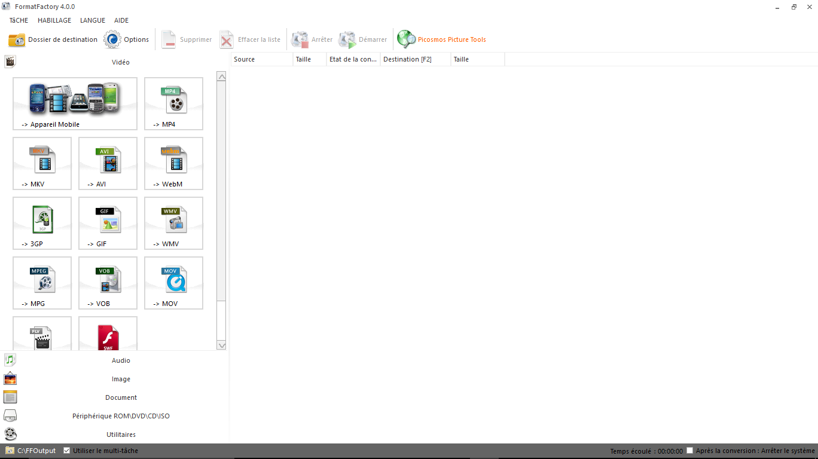Choose the WebM conversion icon
The image size is (818, 459).
173,163
